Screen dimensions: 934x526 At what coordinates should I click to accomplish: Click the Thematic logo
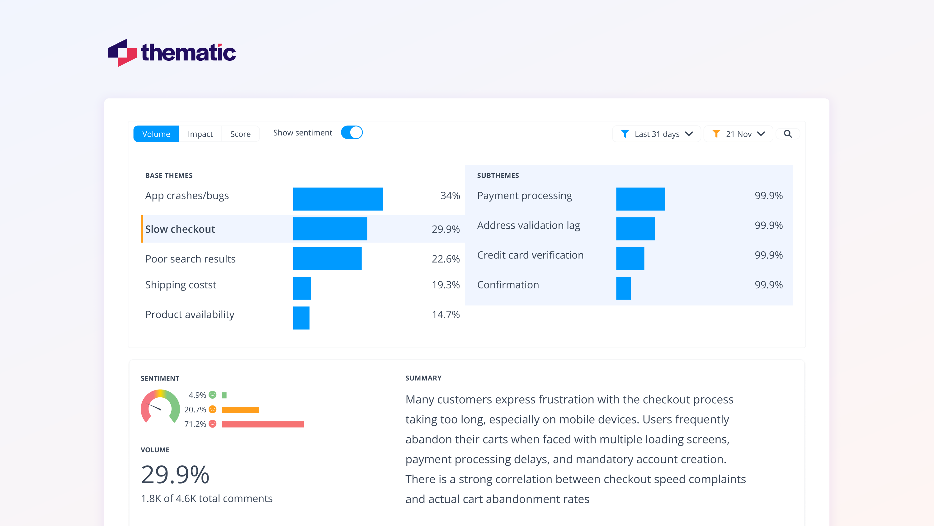(172, 53)
